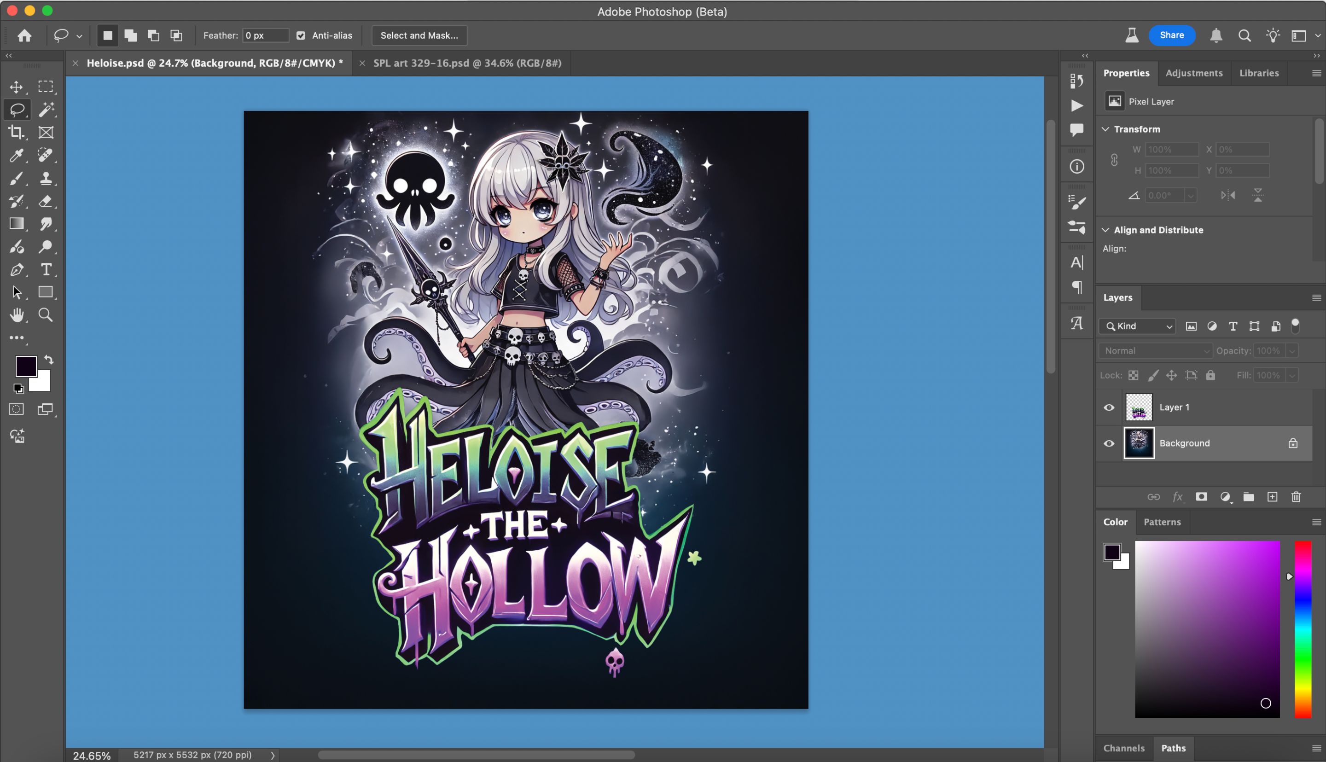The width and height of the screenshot is (1326, 762).
Task: Select the History Brush tool
Action: pos(16,202)
